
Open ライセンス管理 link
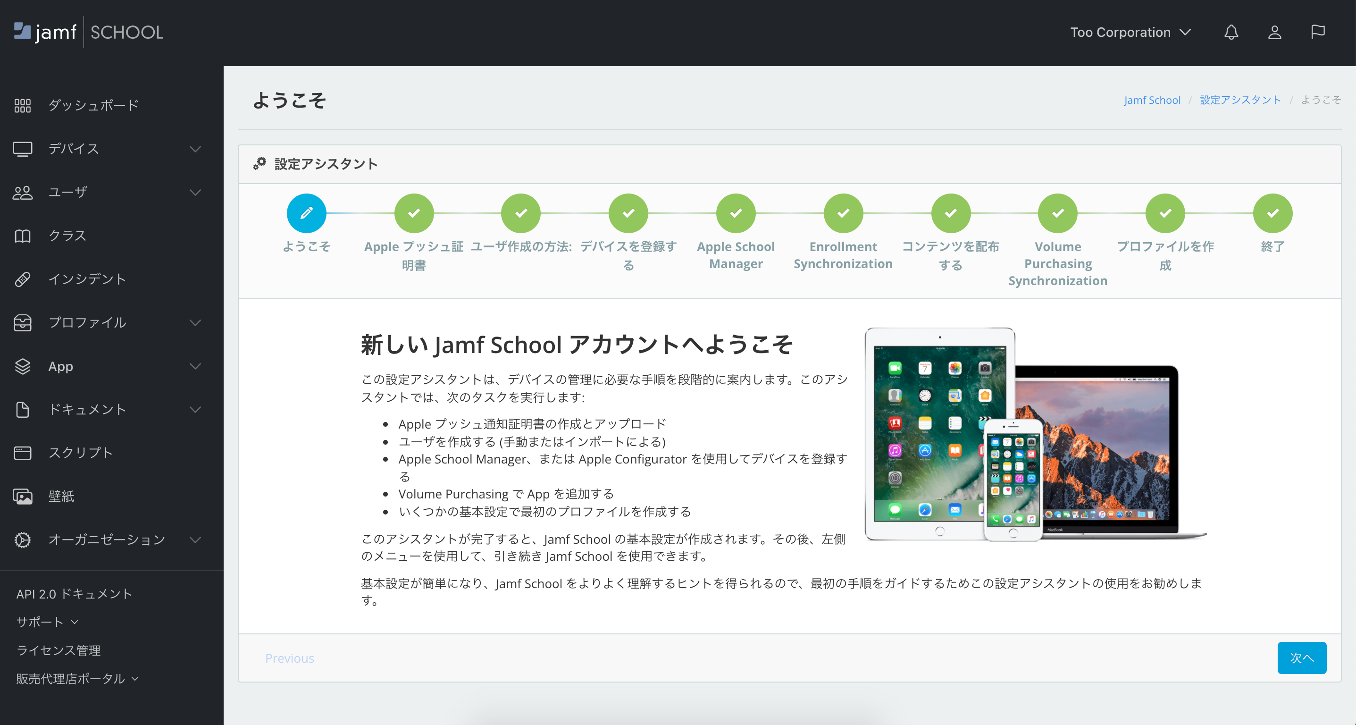(x=59, y=650)
